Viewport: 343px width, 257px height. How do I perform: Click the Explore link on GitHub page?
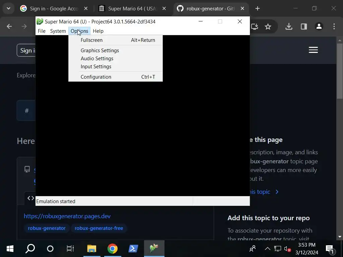(26, 75)
